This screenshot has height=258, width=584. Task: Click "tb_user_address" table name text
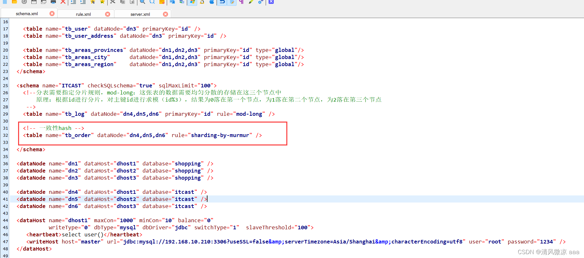click(89, 36)
